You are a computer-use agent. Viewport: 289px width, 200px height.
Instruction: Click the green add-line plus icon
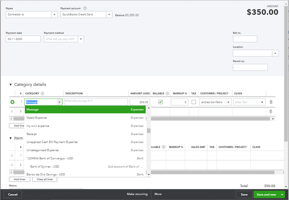click(x=12, y=102)
